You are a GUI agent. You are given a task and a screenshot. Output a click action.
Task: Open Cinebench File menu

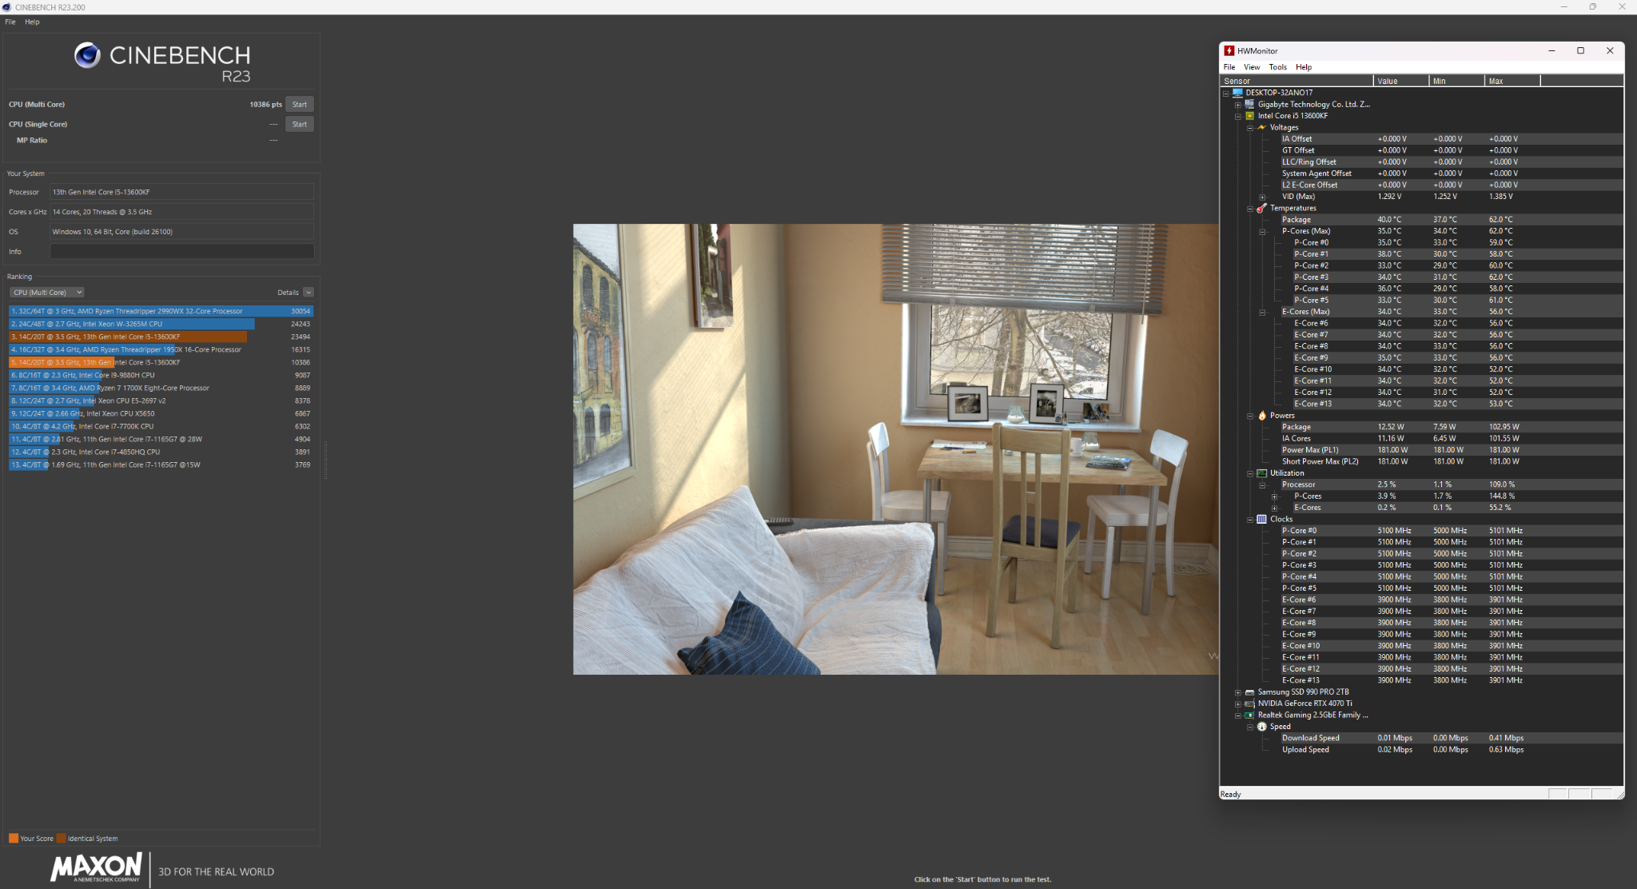[x=10, y=22]
